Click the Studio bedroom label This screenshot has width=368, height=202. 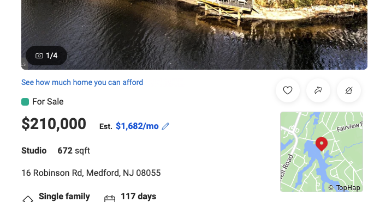tap(34, 151)
